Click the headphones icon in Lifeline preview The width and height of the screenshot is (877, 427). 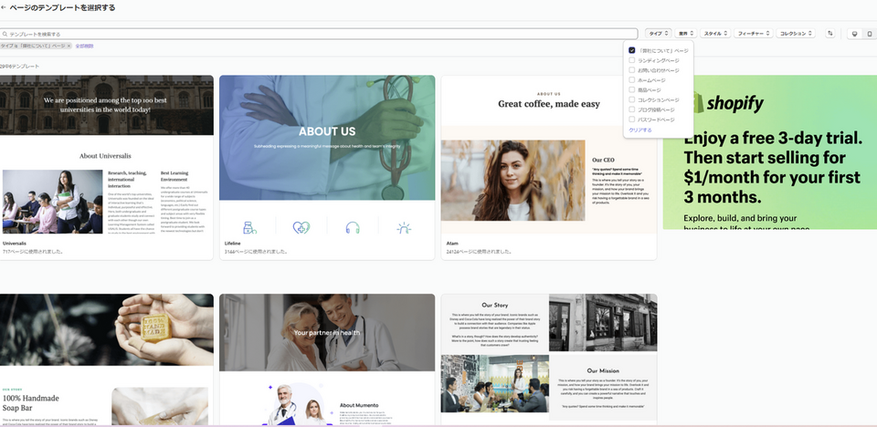(x=353, y=227)
